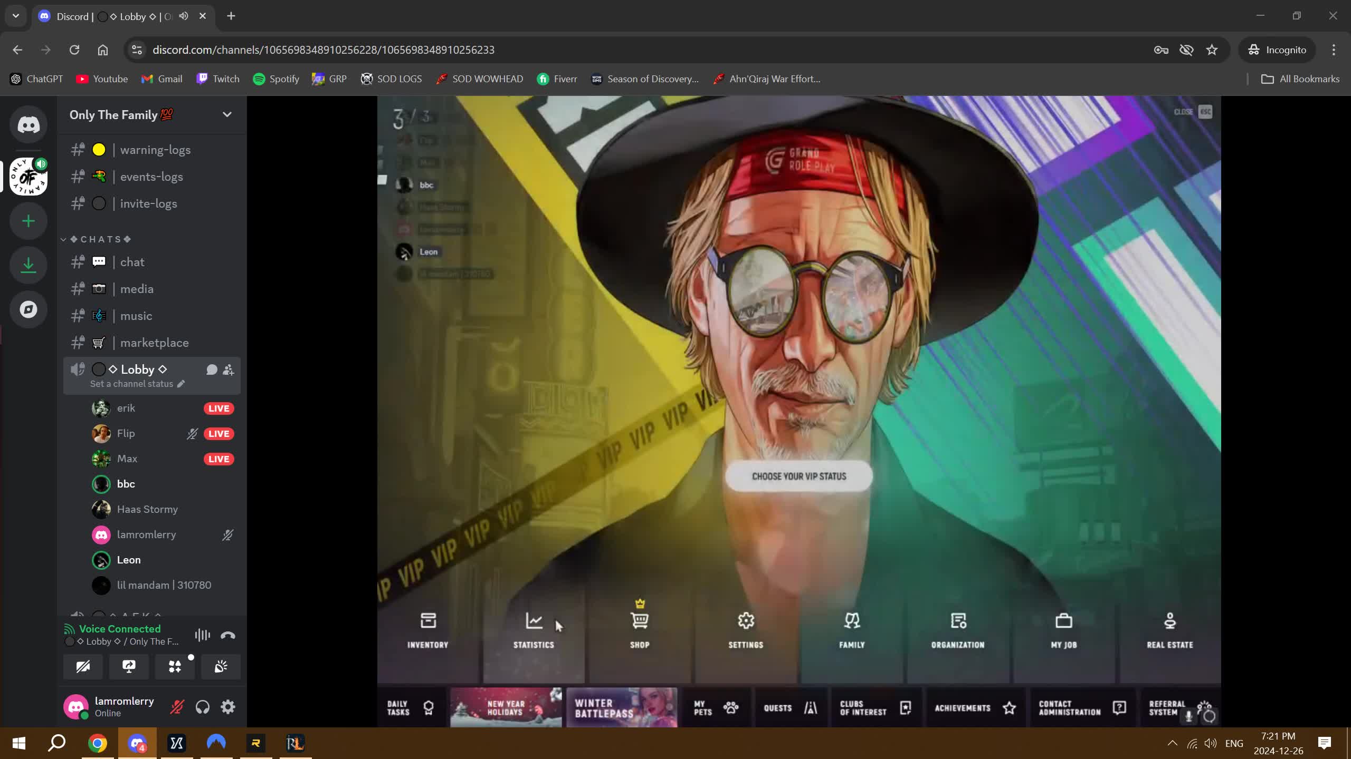This screenshot has width=1351, height=759.
Task: Open the Real Estate menu
Action: coord(1170,630)
